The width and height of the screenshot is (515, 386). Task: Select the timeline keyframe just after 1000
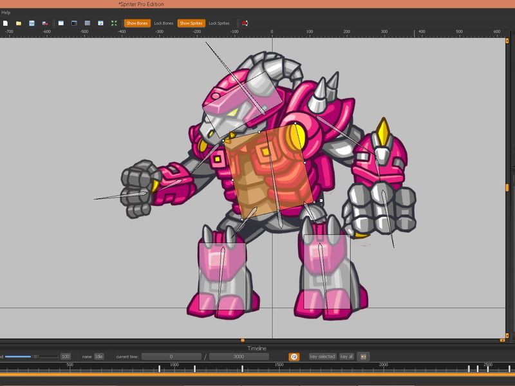point(195,369)
